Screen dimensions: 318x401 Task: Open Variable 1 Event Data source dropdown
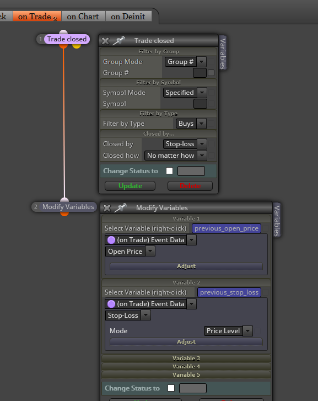(150, 240)
